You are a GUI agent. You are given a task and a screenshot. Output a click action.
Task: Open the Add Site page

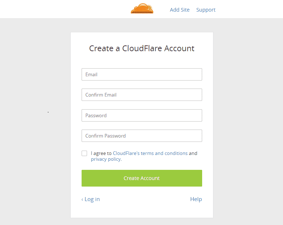(x=180, y=10)
